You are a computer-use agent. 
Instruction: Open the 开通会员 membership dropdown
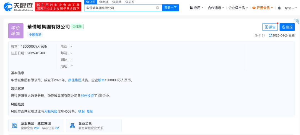pos(263,8)
